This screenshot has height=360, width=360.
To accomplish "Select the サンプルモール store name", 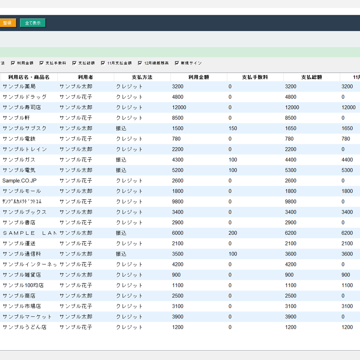I will 22,191.
